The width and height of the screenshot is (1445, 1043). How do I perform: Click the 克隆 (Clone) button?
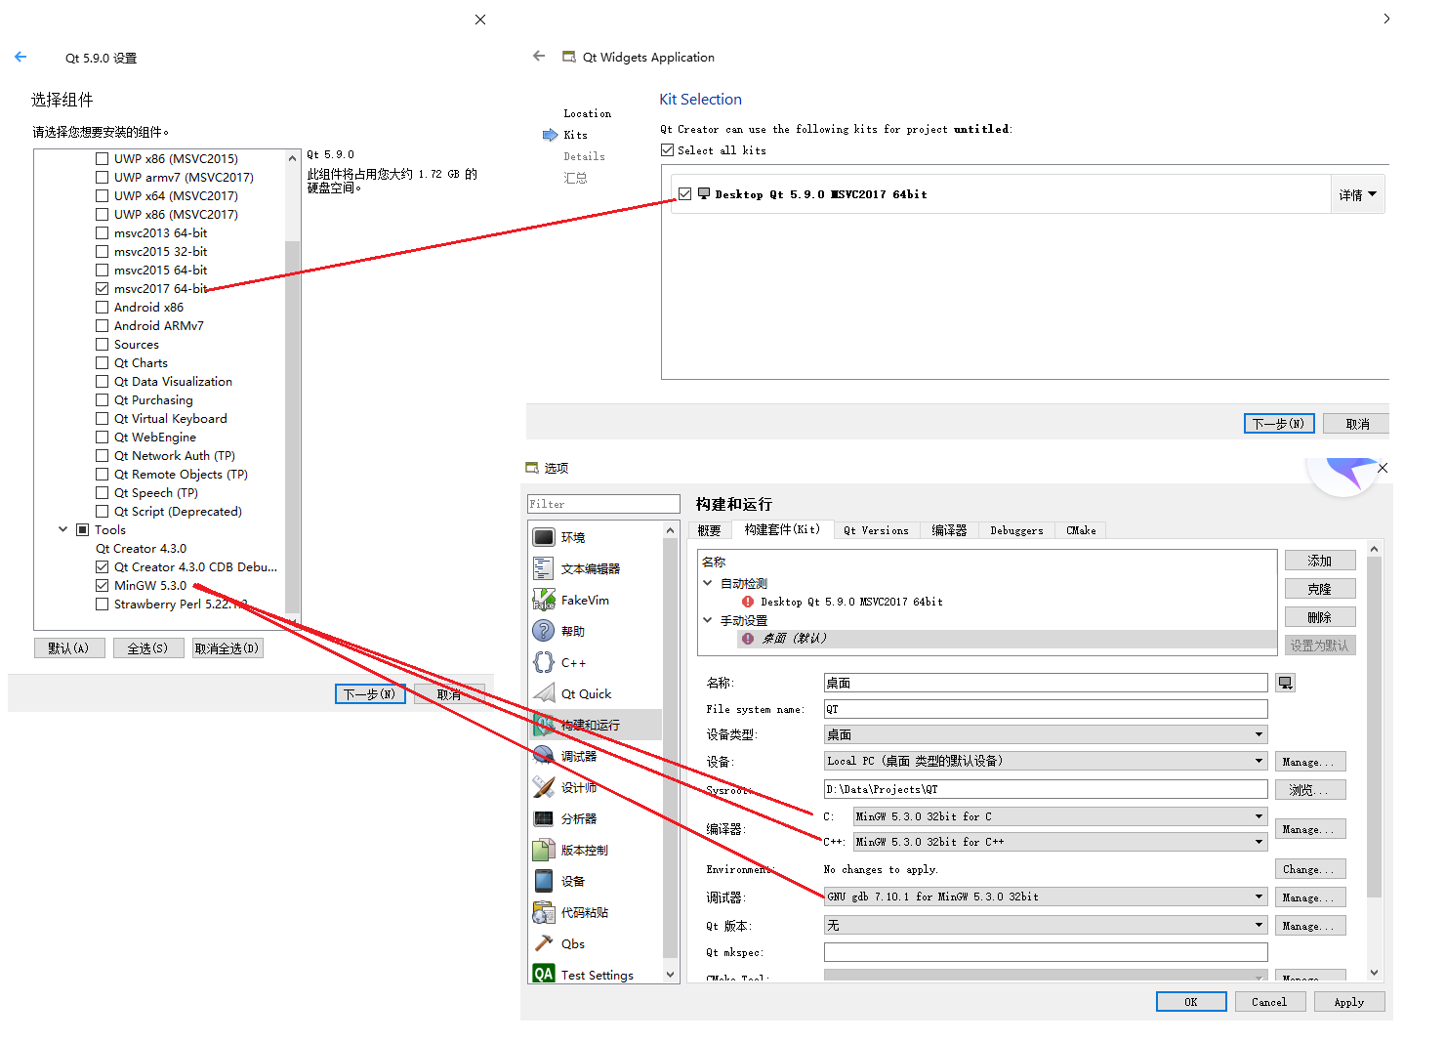1320,588
